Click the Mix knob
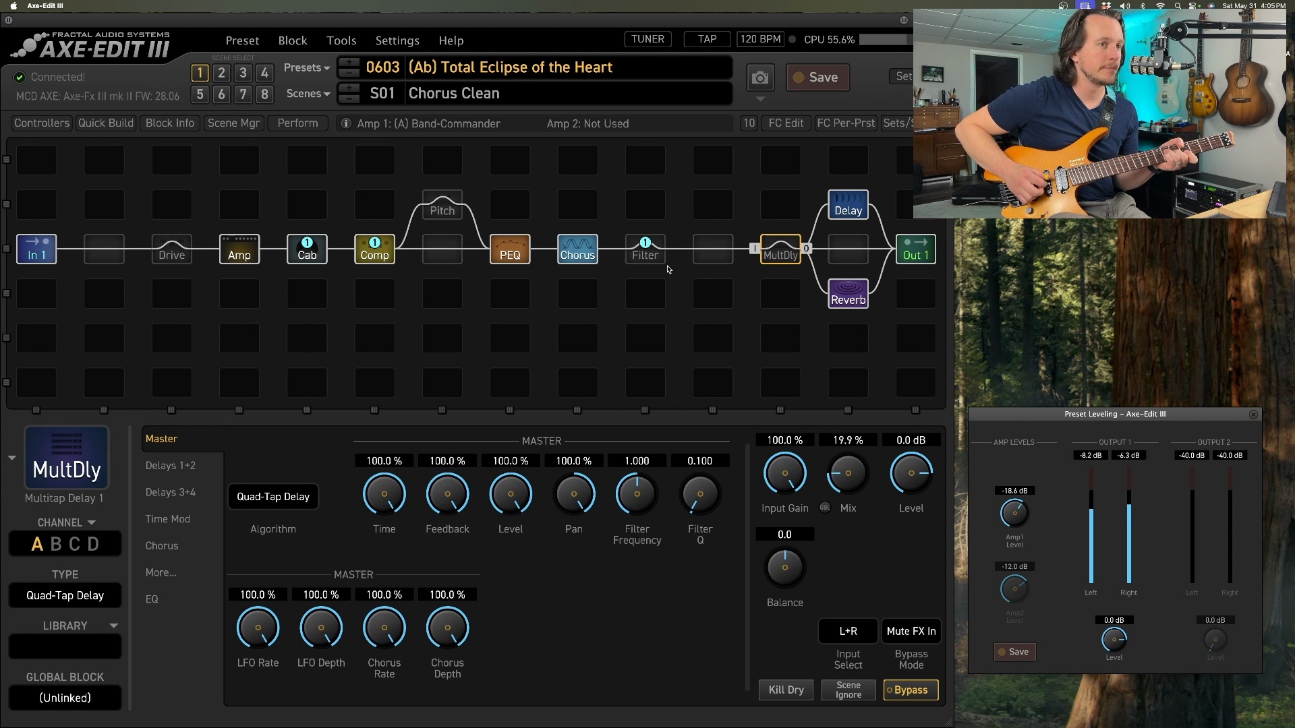Viewport: 1295px width, 728px height. (x=848, y=473)
